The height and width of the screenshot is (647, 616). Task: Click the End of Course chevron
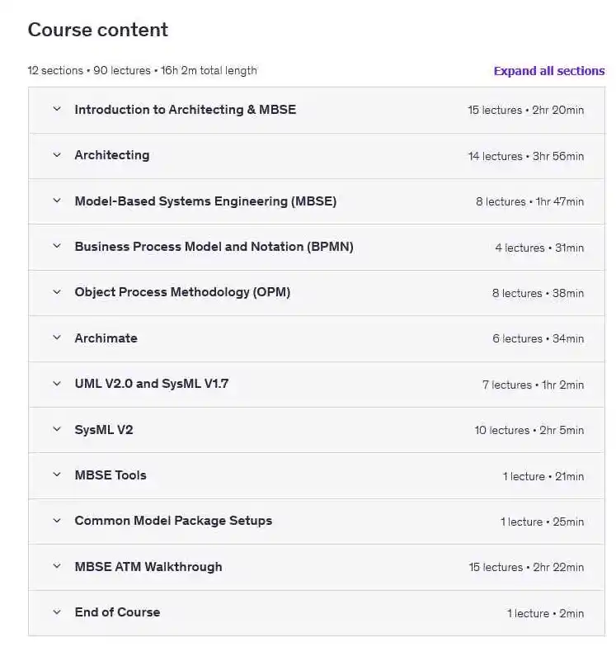tap(57, 612)
